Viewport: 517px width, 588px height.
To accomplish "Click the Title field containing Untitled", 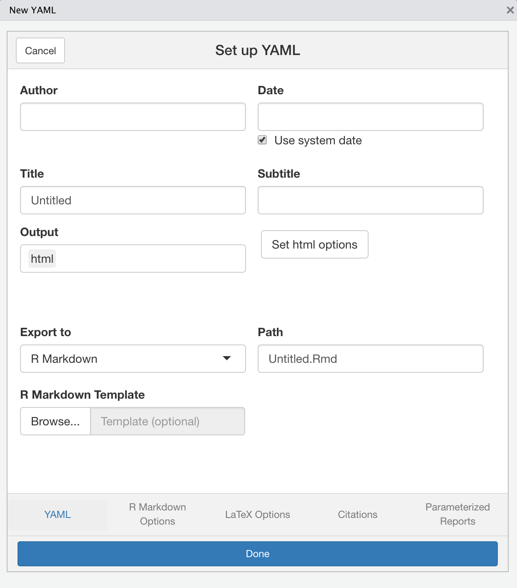I will tap(133, 200).
